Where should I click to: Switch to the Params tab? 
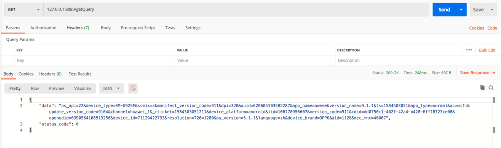pos(13,28)
